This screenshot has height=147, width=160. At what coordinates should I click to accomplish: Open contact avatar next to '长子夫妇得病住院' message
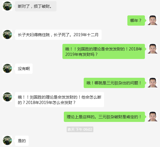coord(7,34)
